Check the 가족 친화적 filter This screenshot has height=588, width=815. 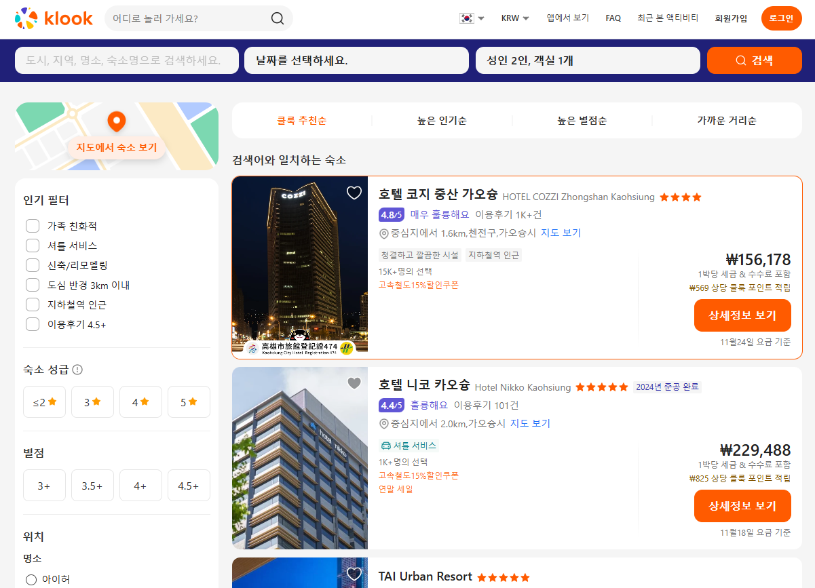pos(33,226)
